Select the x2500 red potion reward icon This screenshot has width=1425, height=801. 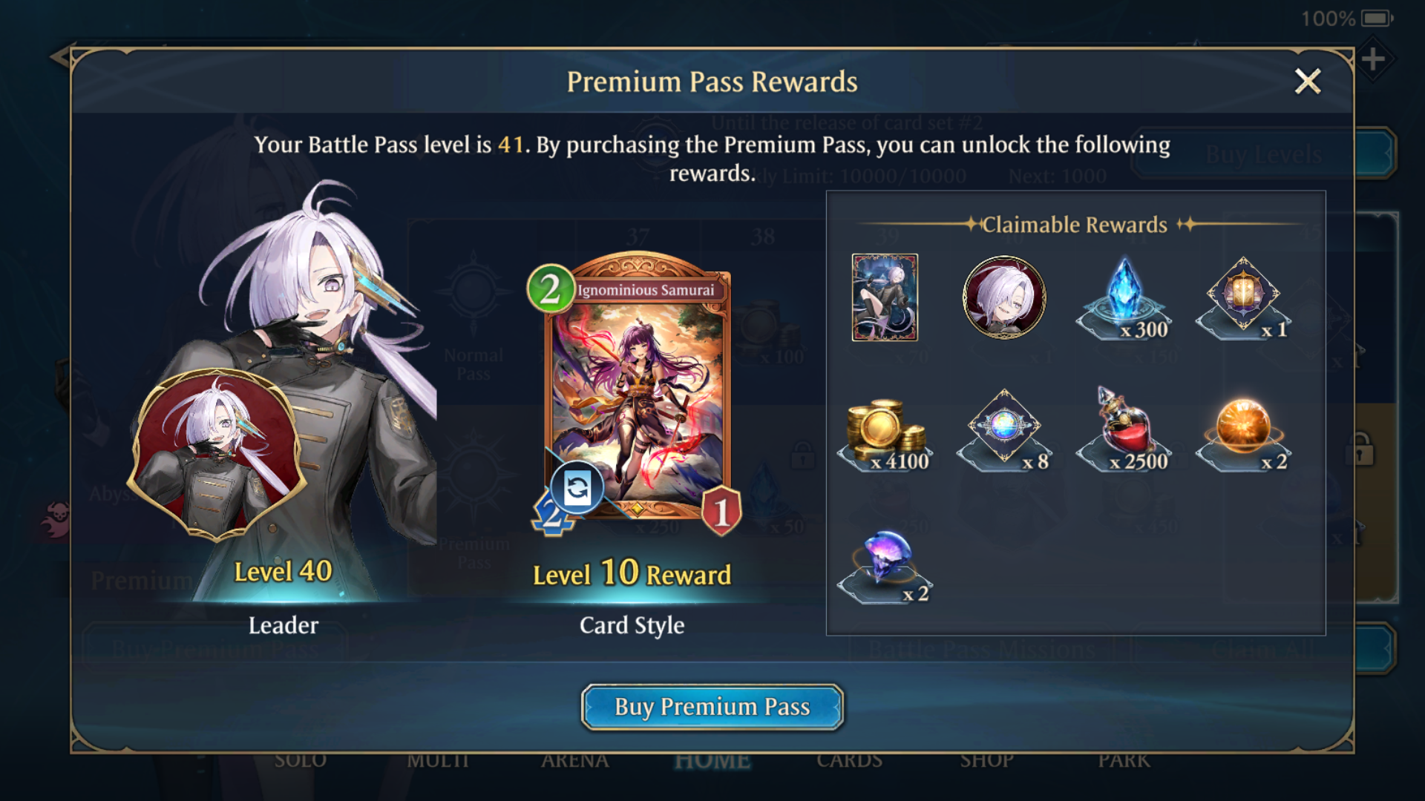1124,429
